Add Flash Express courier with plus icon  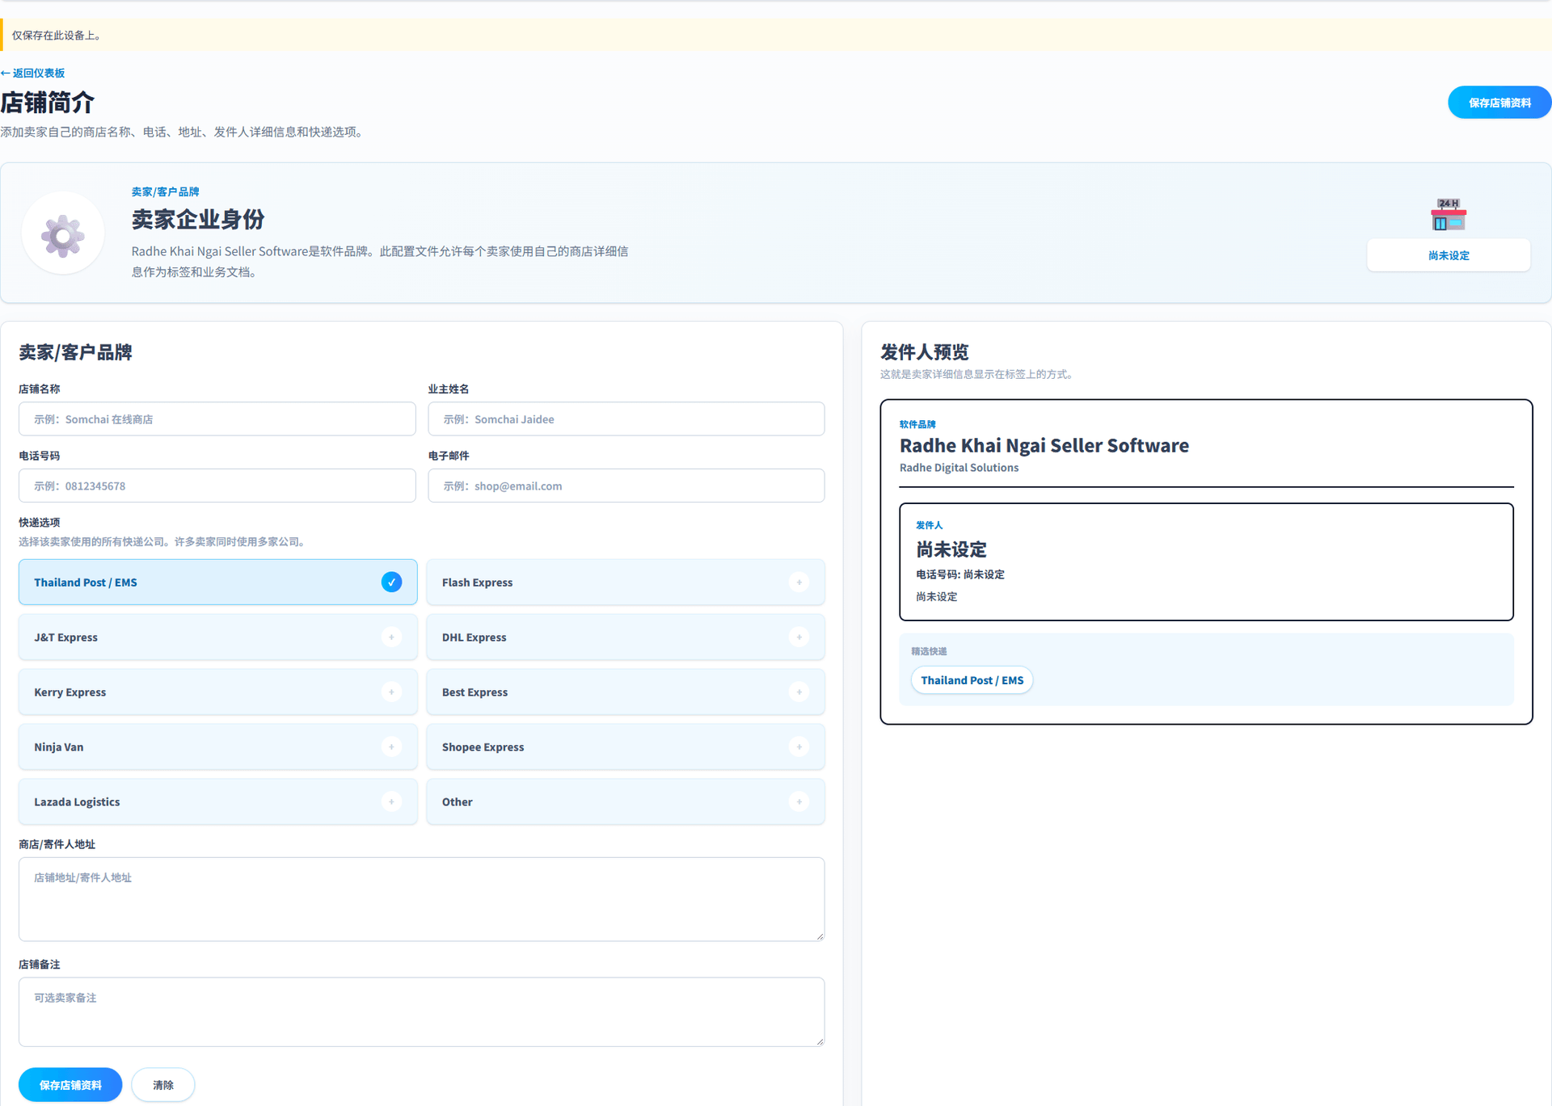[x=799, y=582]
